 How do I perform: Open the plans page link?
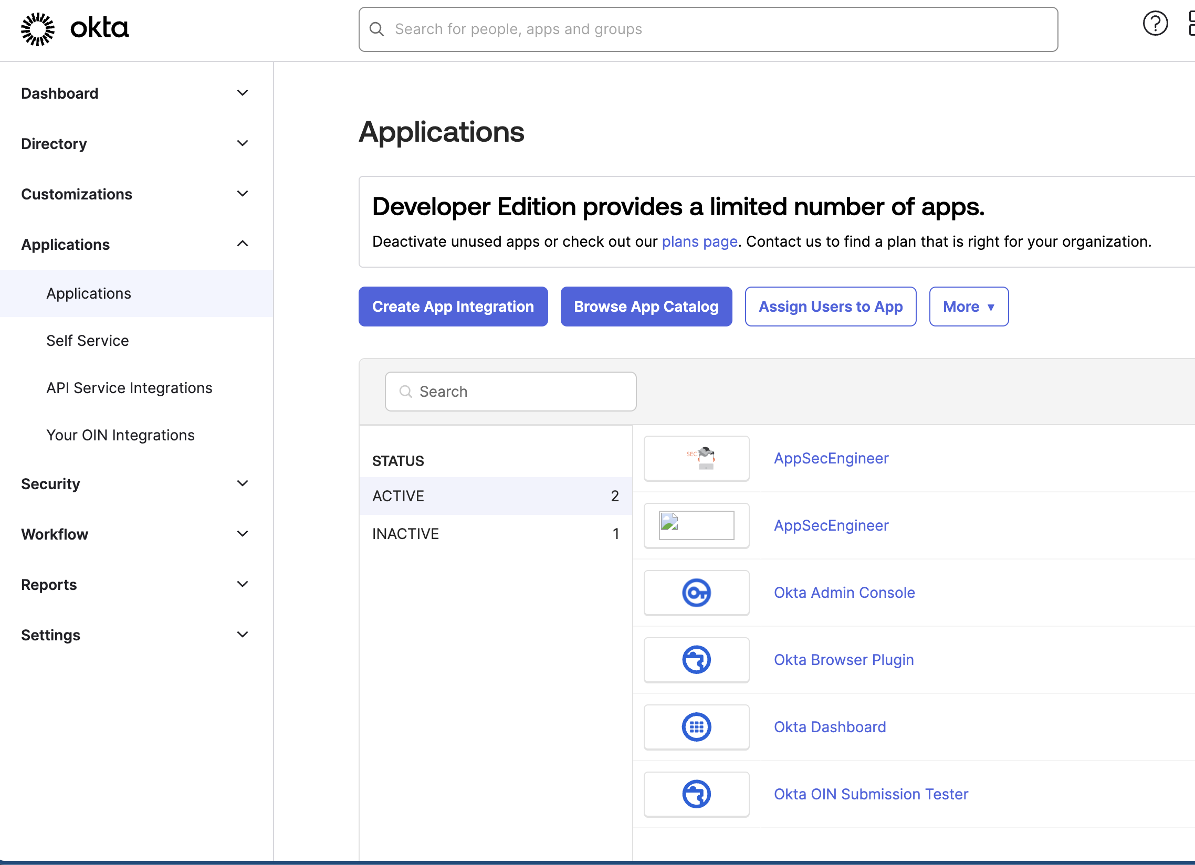point(699,241)
